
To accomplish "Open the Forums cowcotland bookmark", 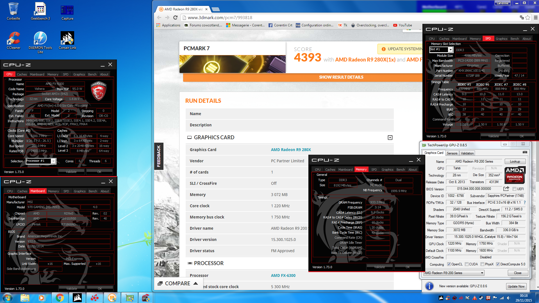I will (203, 25).
